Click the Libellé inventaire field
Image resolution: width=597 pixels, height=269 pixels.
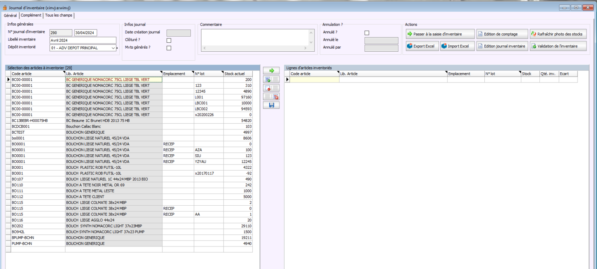pos(83,40)
